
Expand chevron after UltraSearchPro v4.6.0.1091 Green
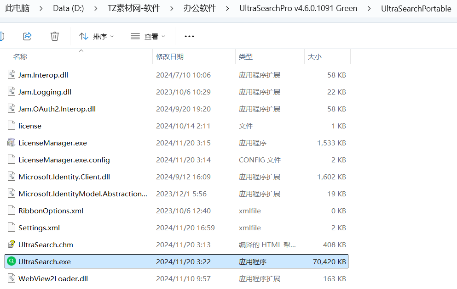click(369, 9)
